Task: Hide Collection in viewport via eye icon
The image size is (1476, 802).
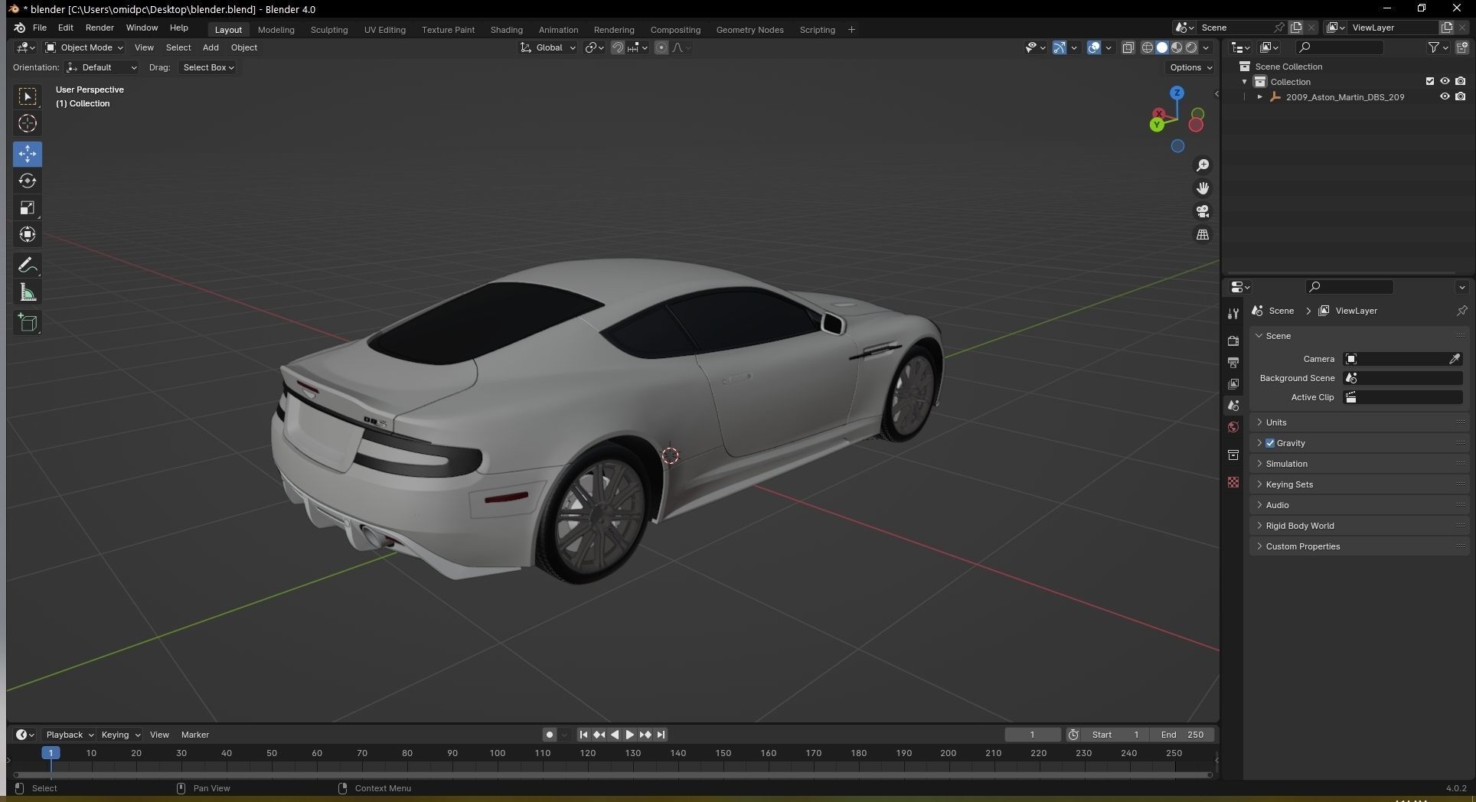Action: [x=1445, y=81]
